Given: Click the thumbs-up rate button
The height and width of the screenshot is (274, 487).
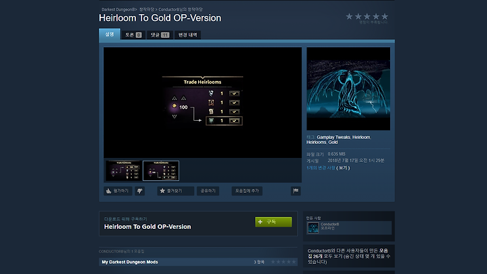Looking at the screenshot, I should 118,191.
